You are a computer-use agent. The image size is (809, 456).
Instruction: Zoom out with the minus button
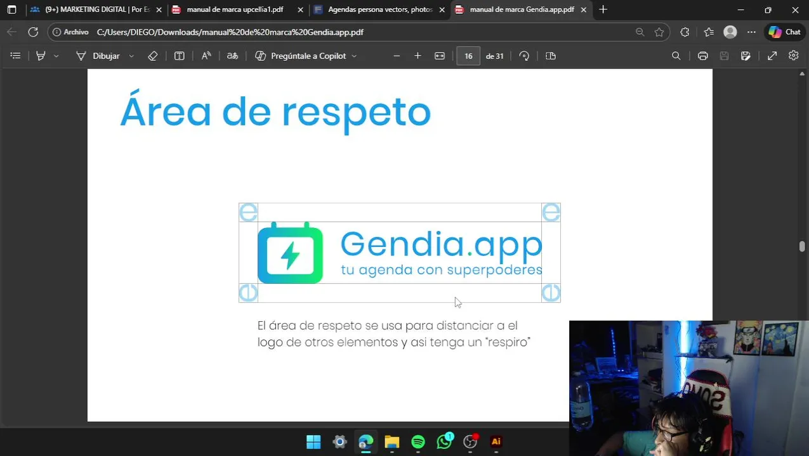(397, 56)
